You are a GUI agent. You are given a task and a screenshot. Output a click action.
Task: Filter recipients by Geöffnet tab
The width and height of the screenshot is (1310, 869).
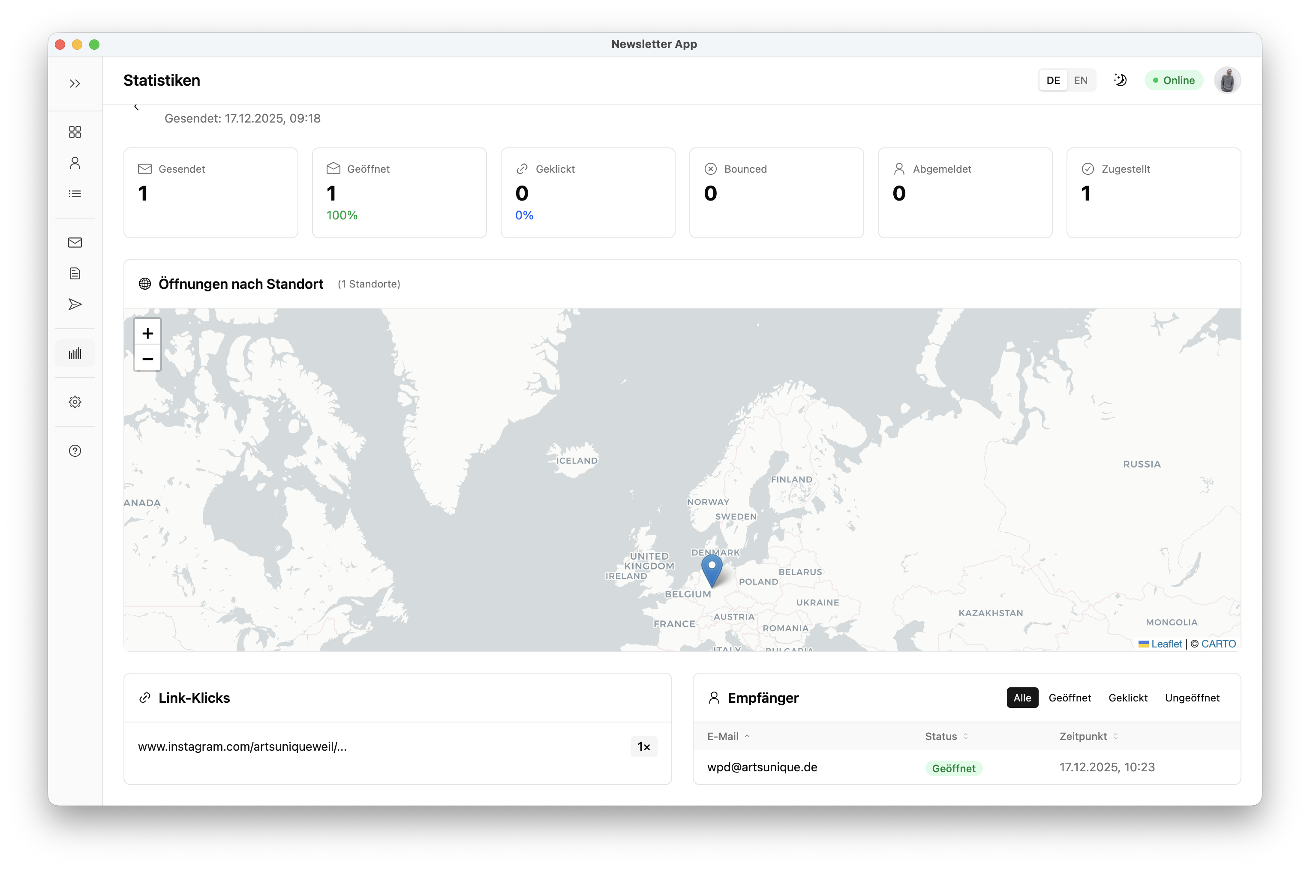pyautogui.click(x=1070, y=698)
